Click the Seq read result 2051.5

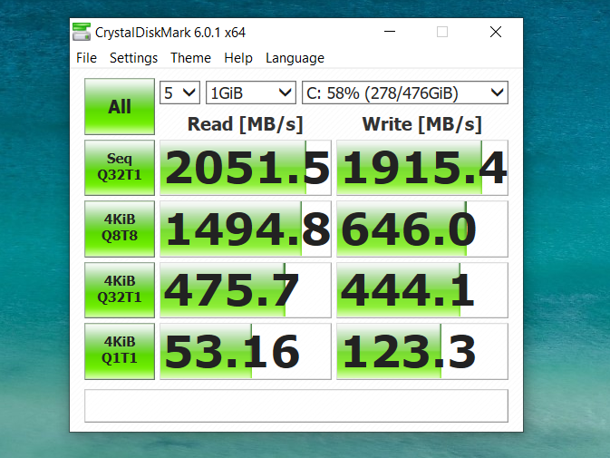[246, 167]
